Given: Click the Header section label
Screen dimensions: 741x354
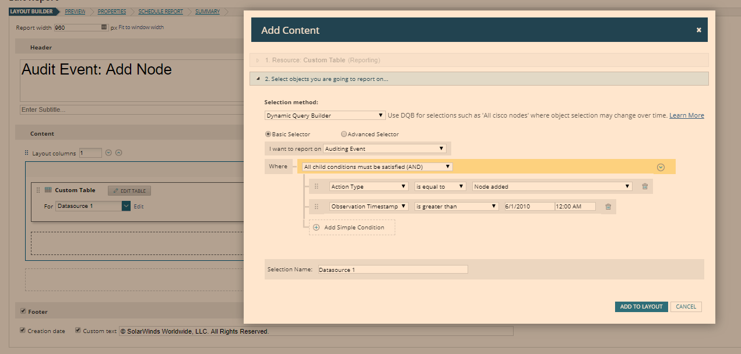Looking at the screenshot, I should click(41, 48).
